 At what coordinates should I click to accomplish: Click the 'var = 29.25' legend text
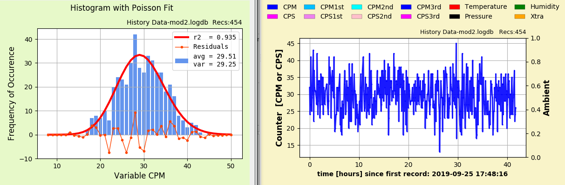tap(215, 64)
